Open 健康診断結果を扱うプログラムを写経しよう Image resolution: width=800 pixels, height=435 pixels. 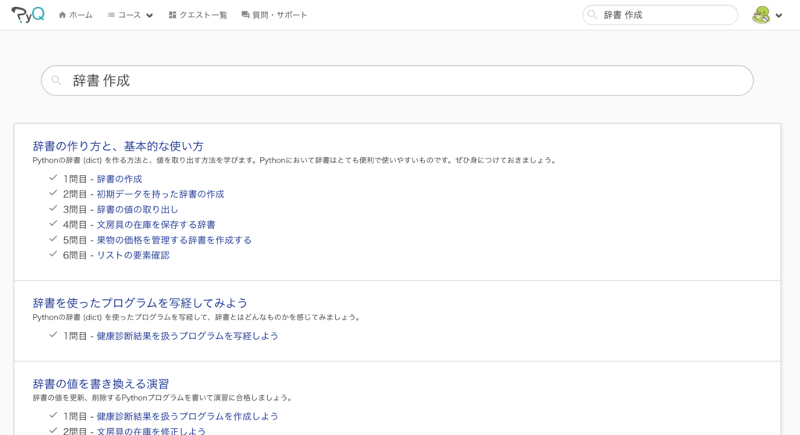tap(187, 336)
